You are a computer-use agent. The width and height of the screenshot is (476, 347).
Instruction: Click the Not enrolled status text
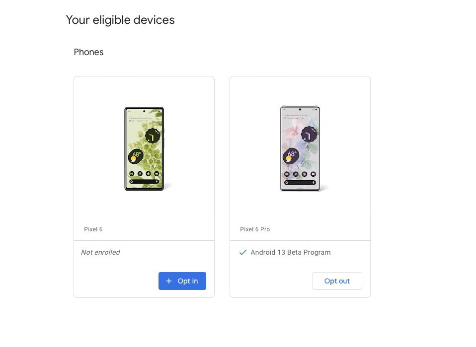tap(100, 252)
